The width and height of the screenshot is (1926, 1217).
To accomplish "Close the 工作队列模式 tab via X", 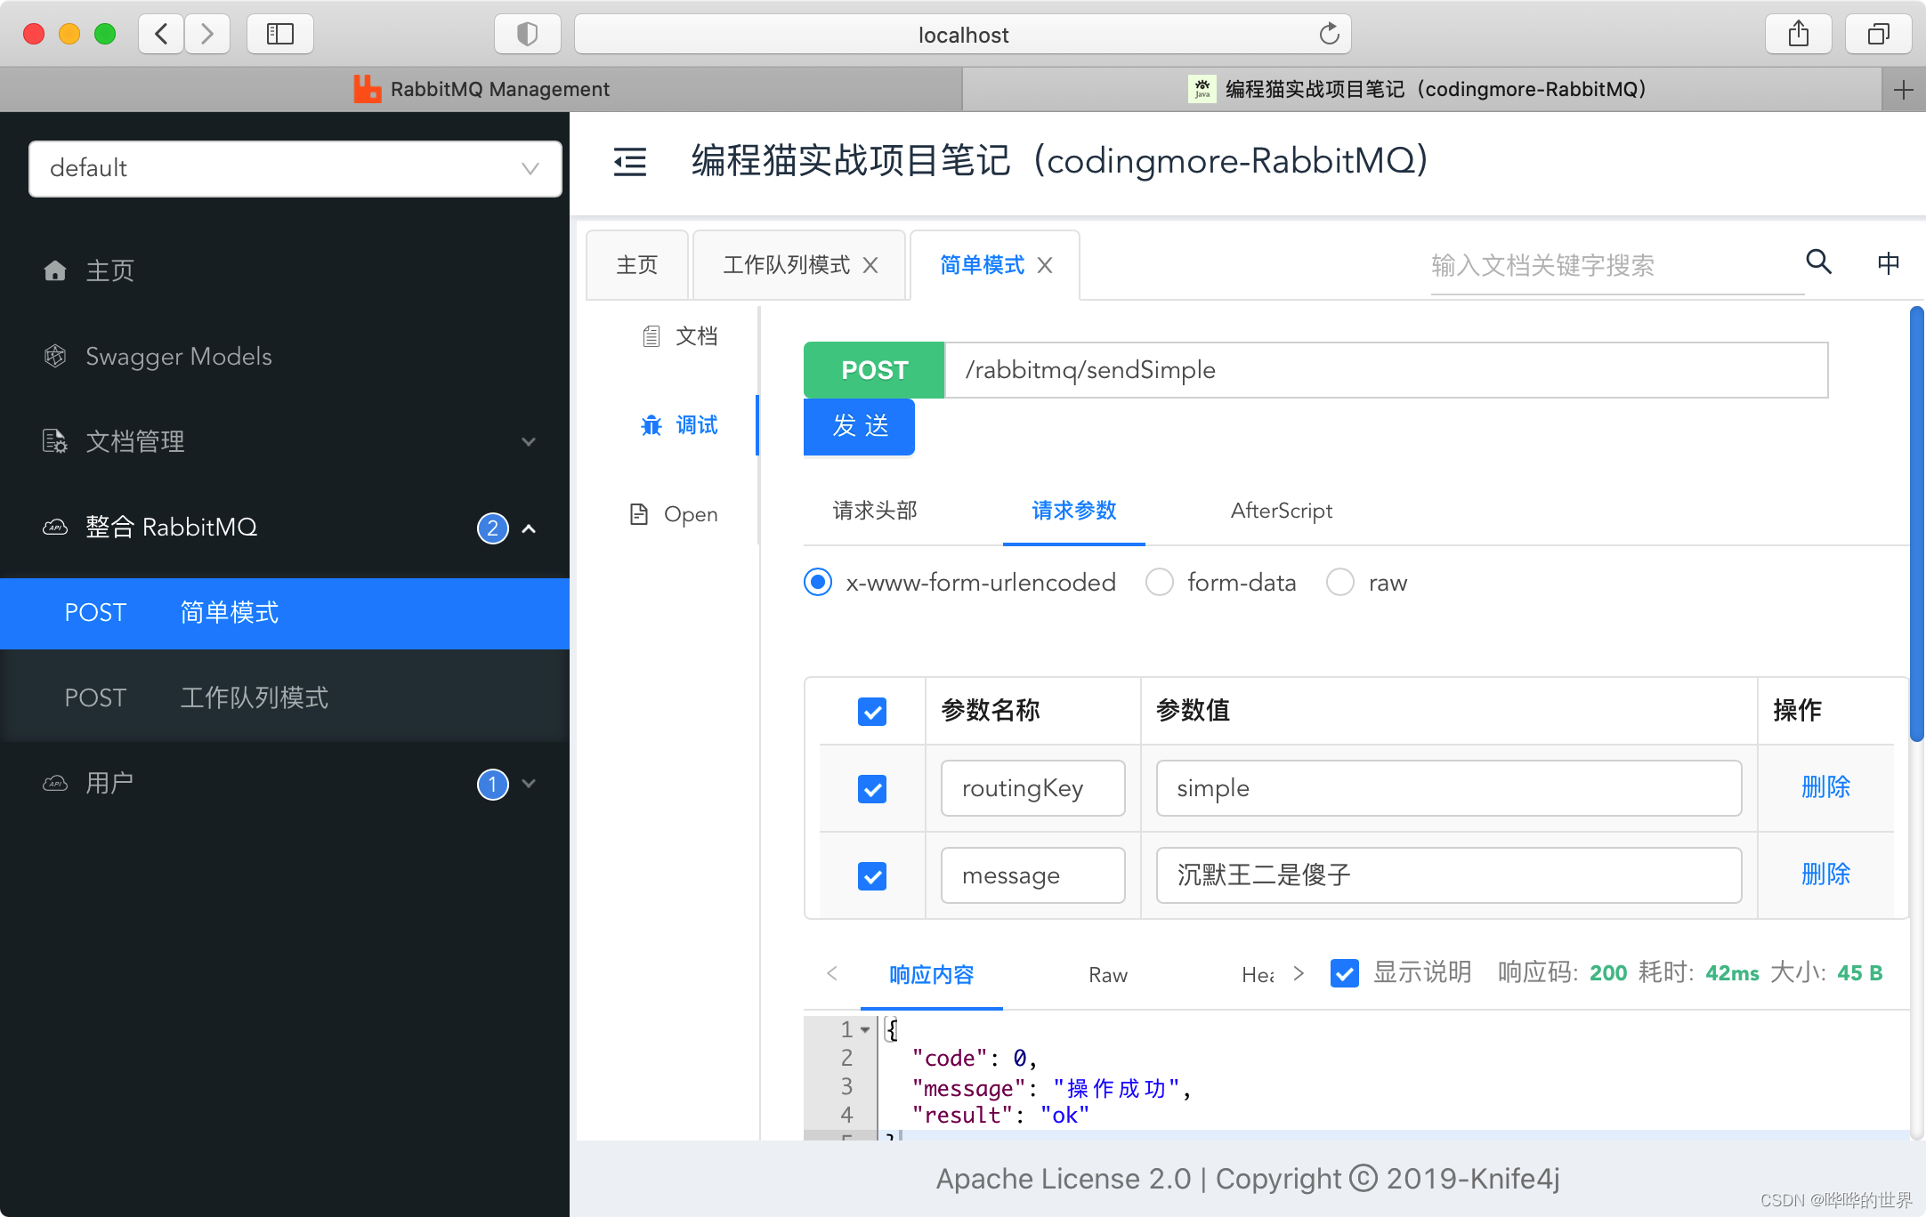I will [x=870, y=265].
